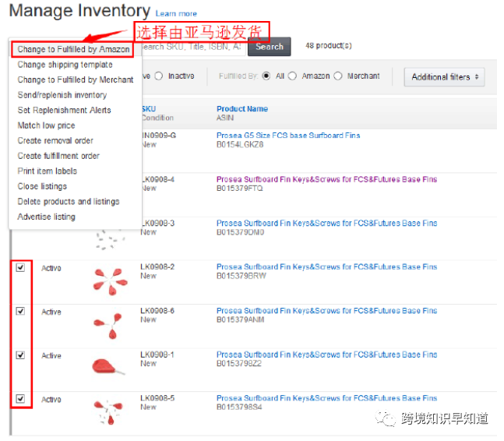
Task: Select Send/replenish inventory action
Action: tap(62, 95)
